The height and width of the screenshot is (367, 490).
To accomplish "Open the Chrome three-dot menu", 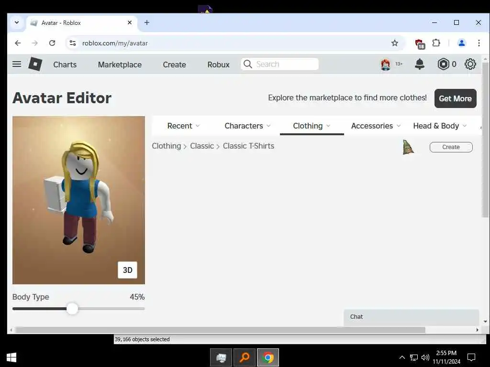I will click(479, 43).
